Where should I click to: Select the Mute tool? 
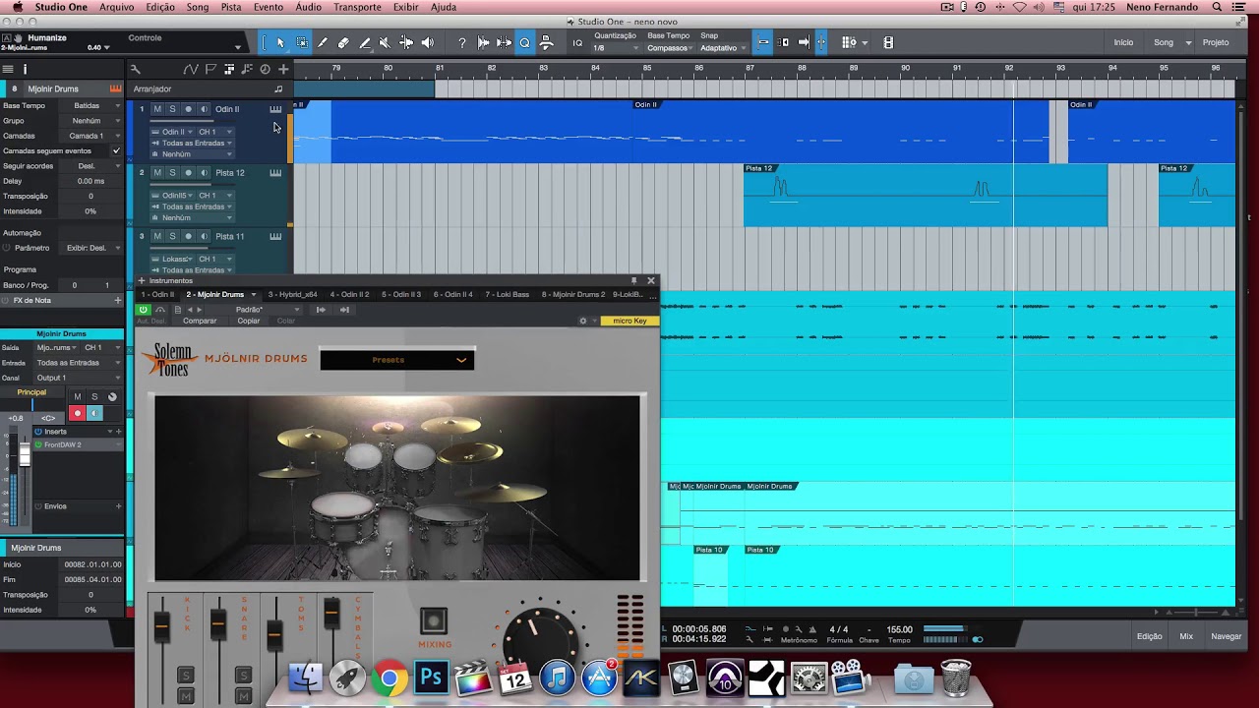385,42
